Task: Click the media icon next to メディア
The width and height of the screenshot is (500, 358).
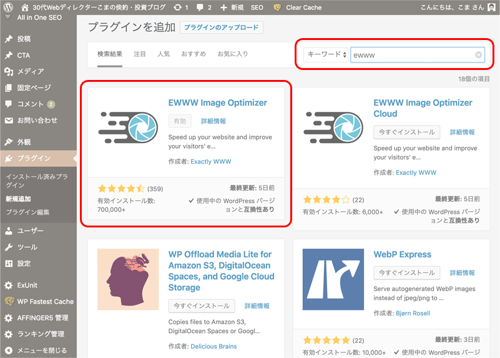Action: [9, 71]
